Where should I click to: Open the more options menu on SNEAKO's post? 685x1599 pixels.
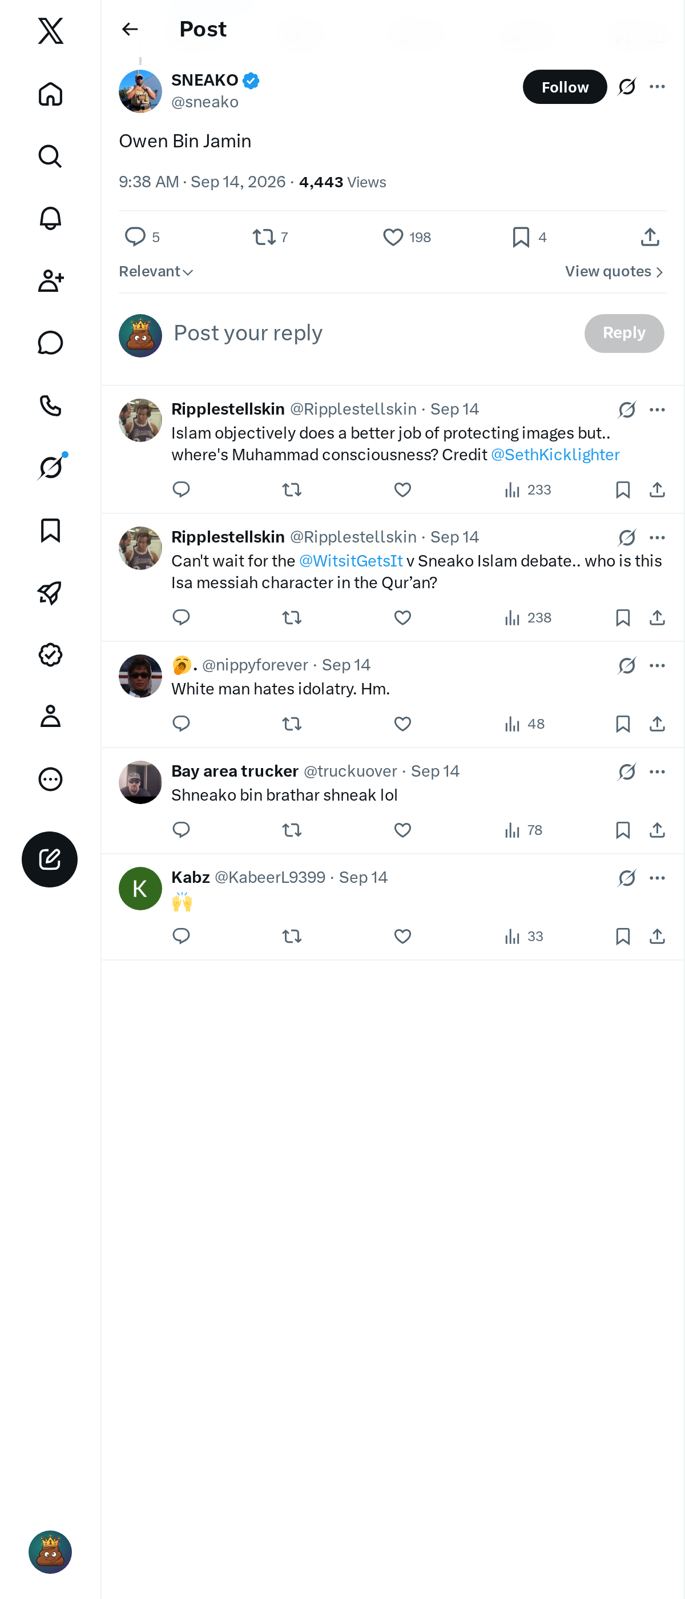(657, 87)
